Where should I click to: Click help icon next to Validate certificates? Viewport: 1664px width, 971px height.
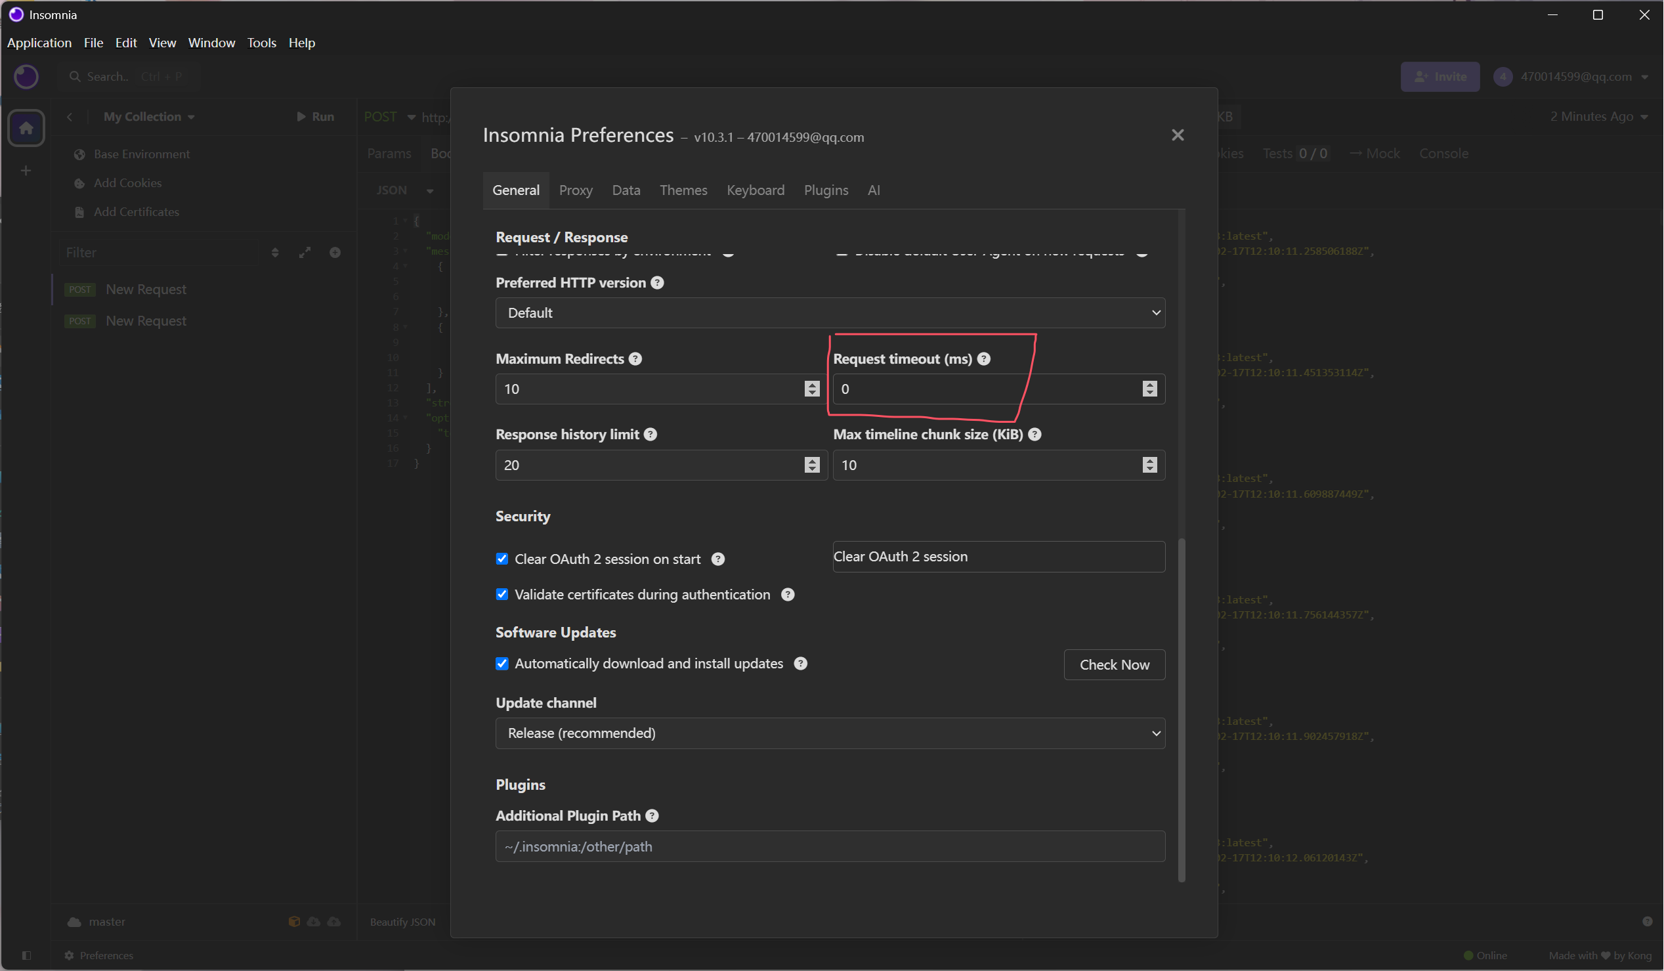[788, 595]
